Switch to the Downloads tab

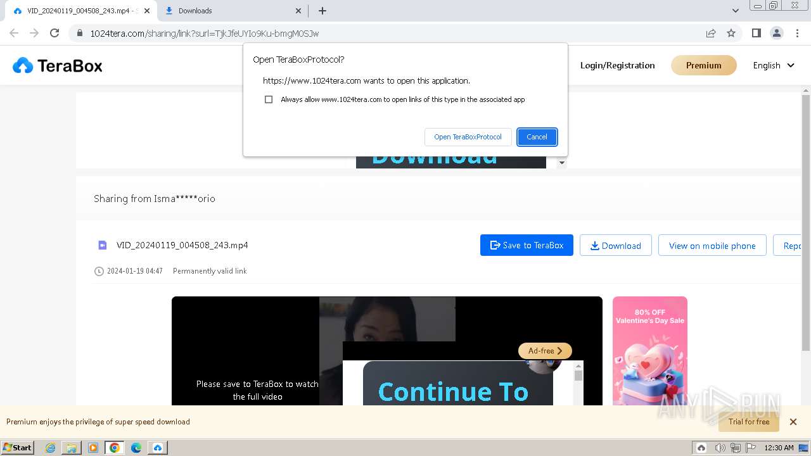click(232, 11)
